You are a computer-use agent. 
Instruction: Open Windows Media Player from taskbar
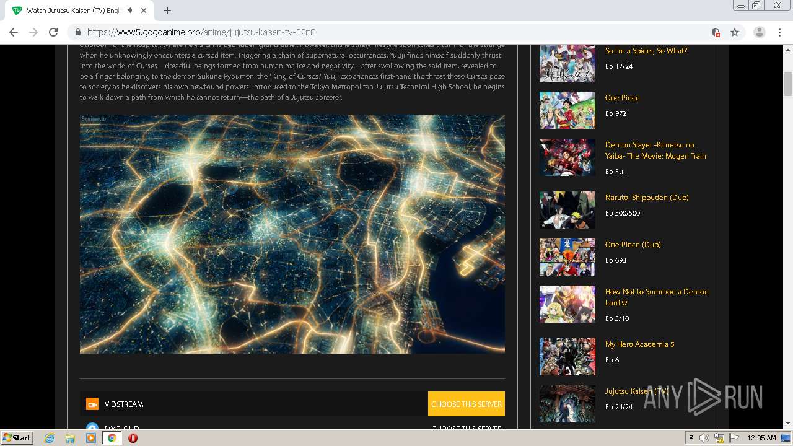(x=91, y=438)
